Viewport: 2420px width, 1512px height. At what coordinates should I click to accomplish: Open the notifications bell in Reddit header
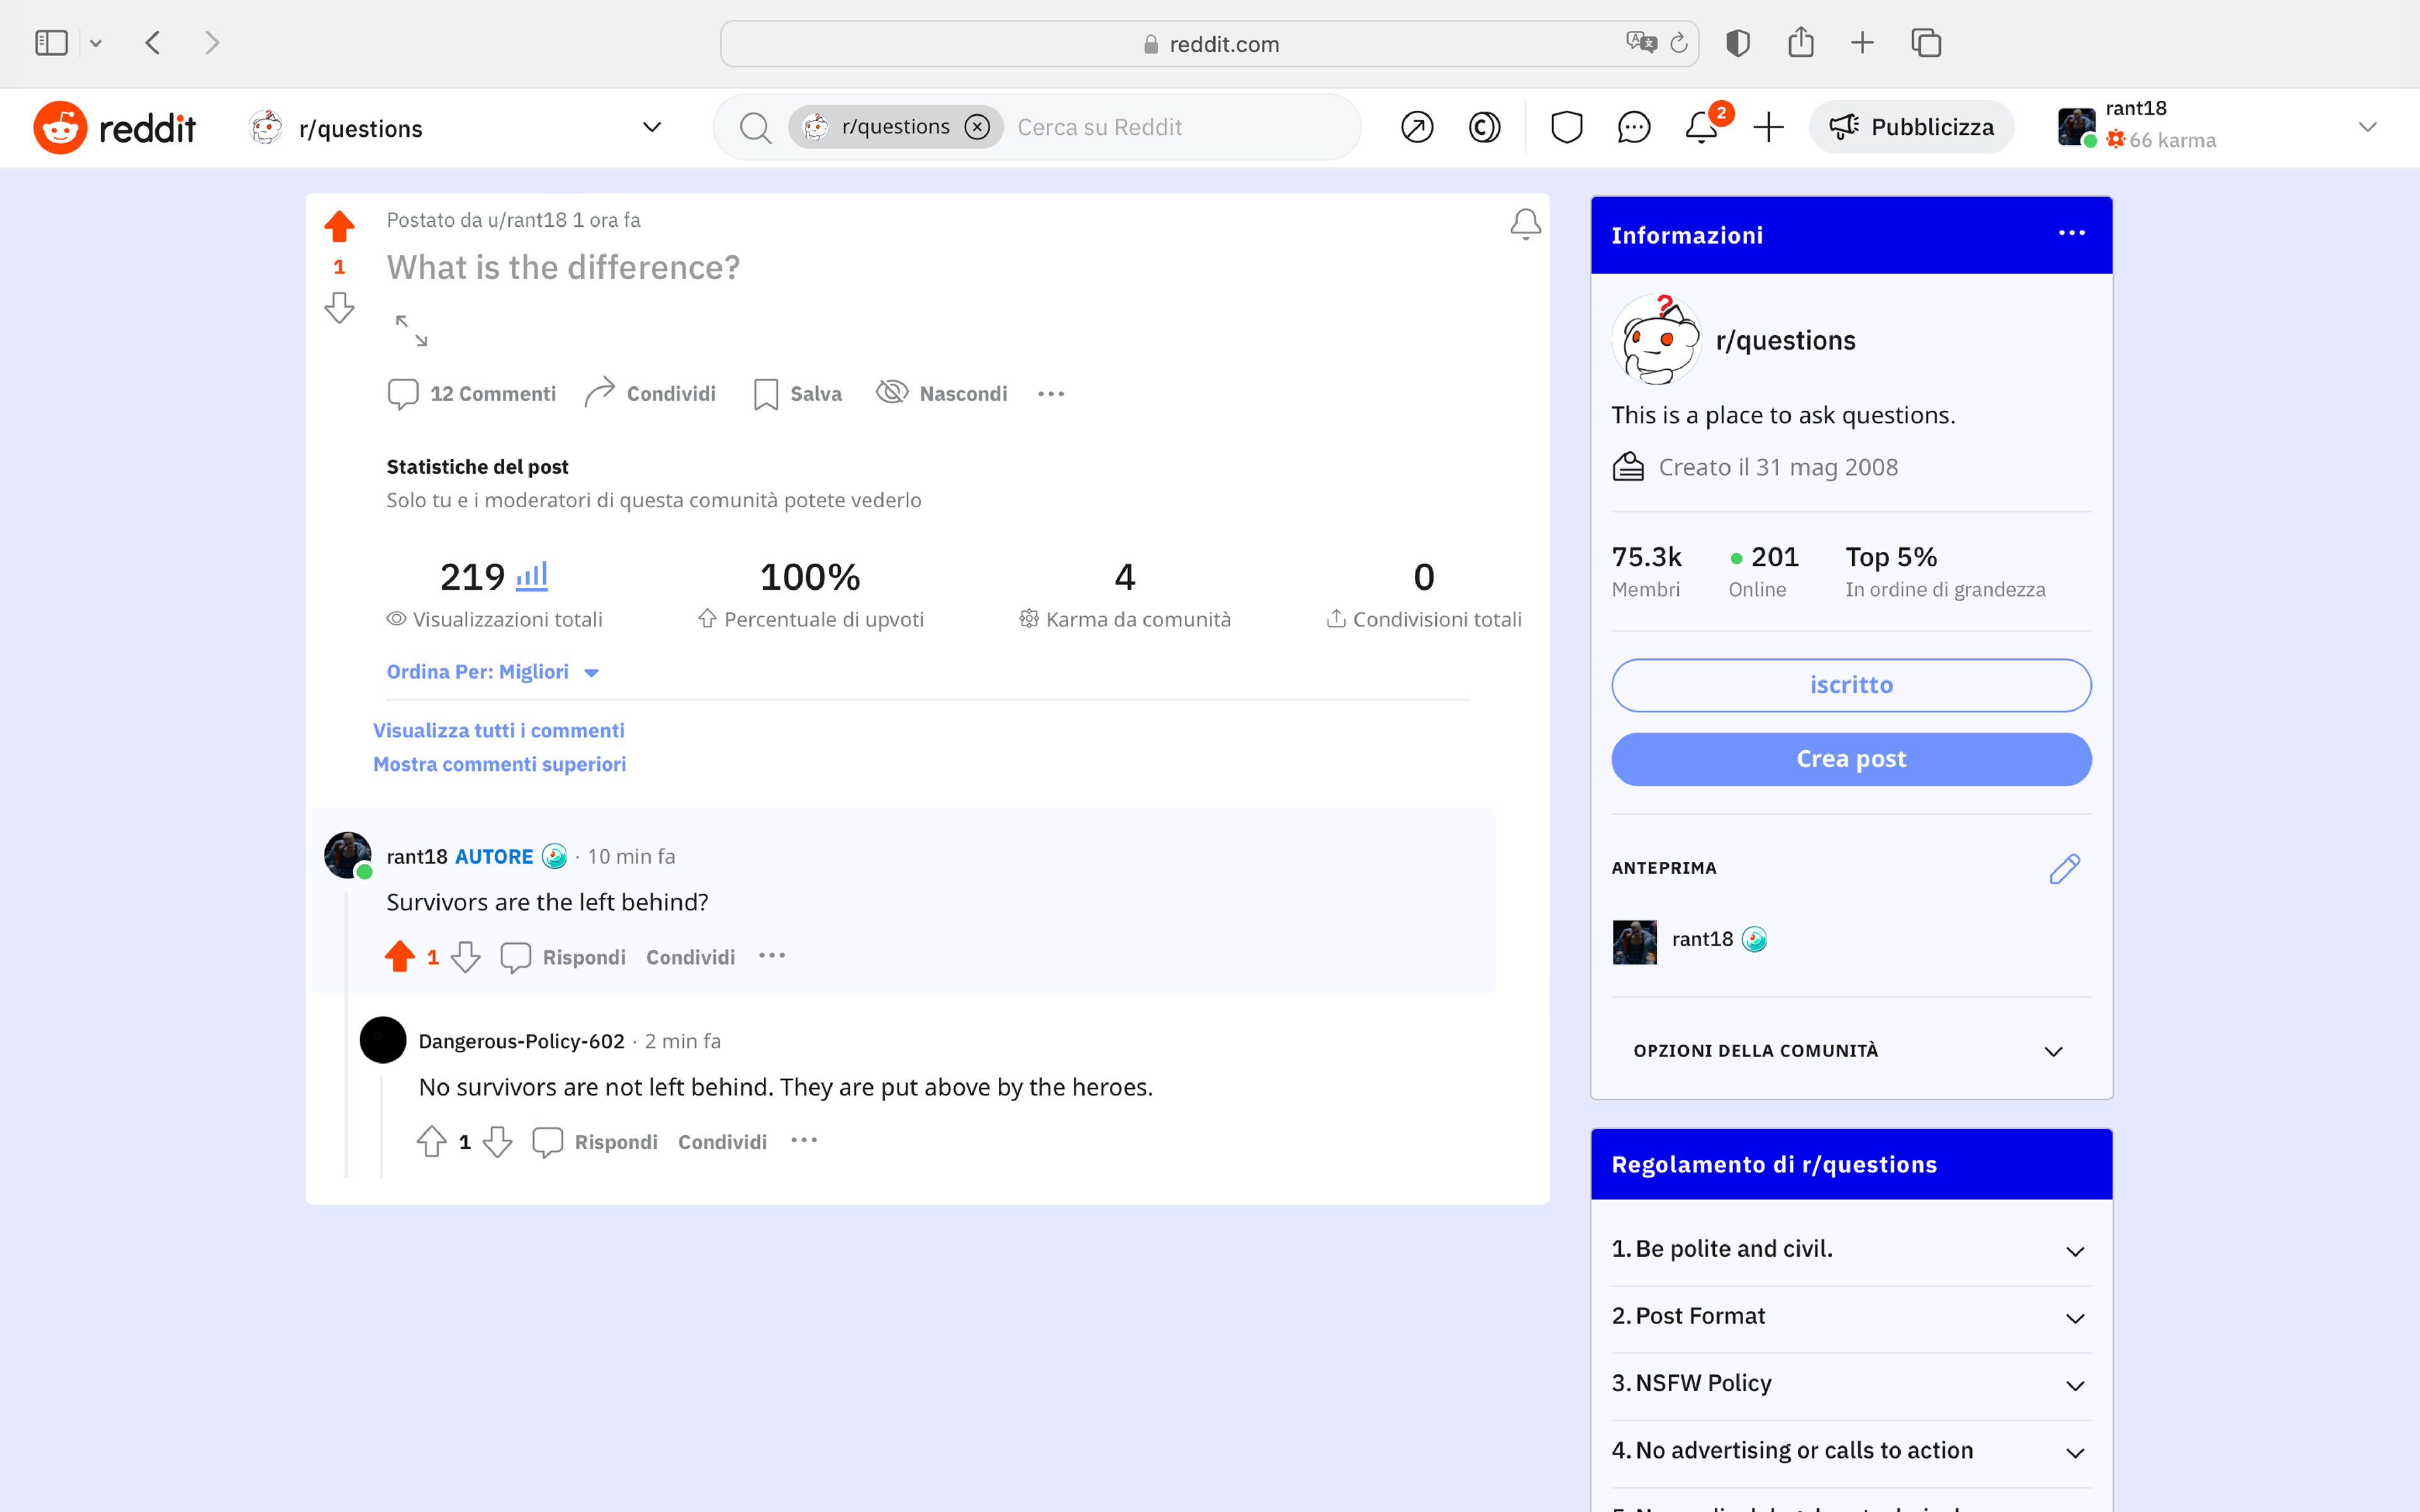[1701, 127]
